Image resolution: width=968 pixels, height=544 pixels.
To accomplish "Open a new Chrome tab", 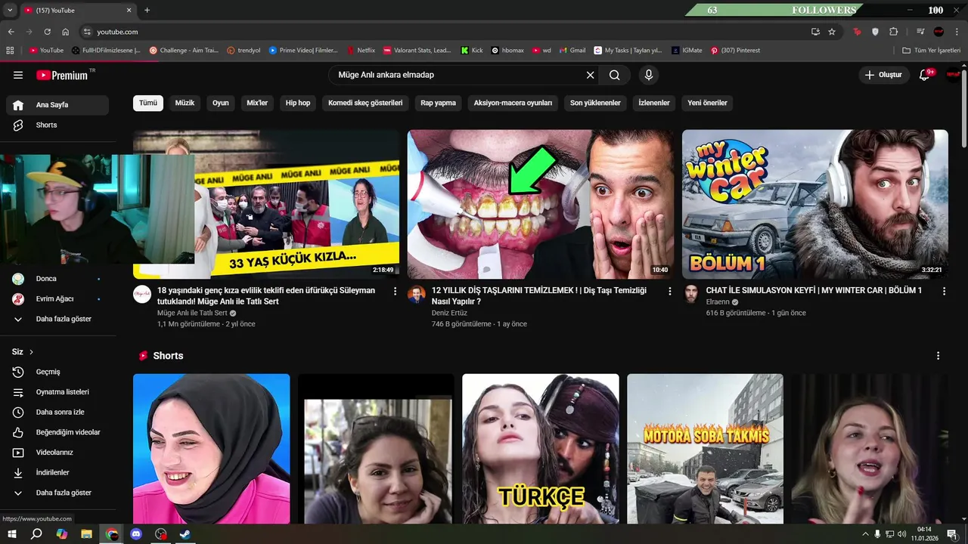I will click(147, 11).
